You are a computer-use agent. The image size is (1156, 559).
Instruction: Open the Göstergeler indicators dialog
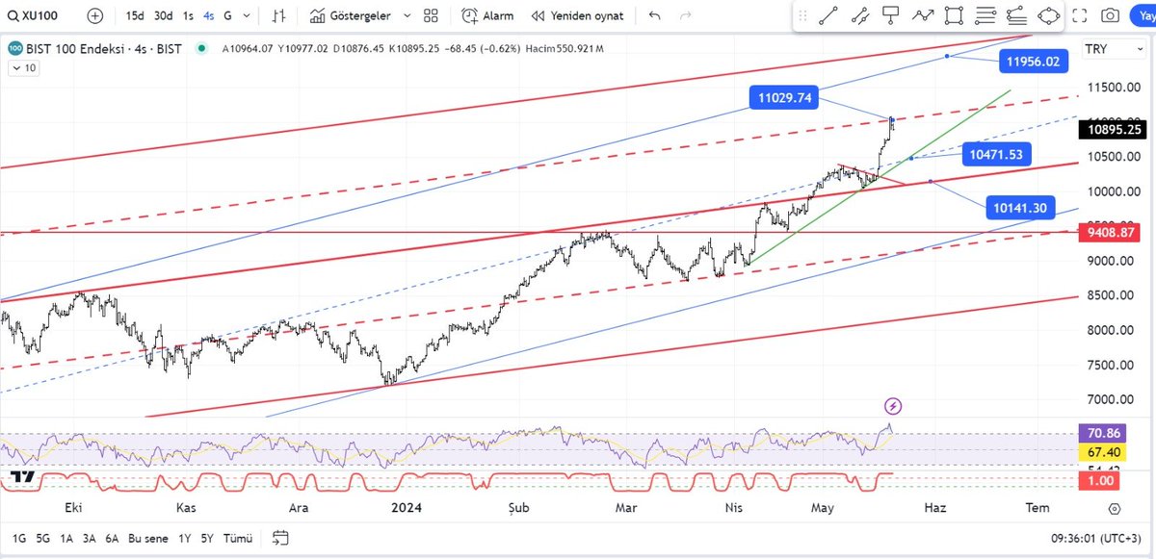click(x=350, y=15)
